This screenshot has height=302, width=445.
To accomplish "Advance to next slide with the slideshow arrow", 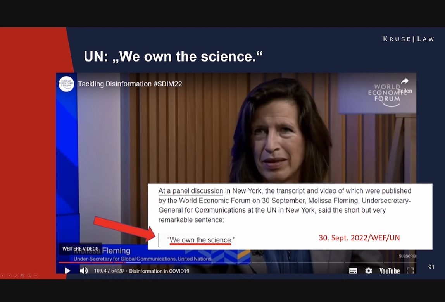I will tap(9, 276).
